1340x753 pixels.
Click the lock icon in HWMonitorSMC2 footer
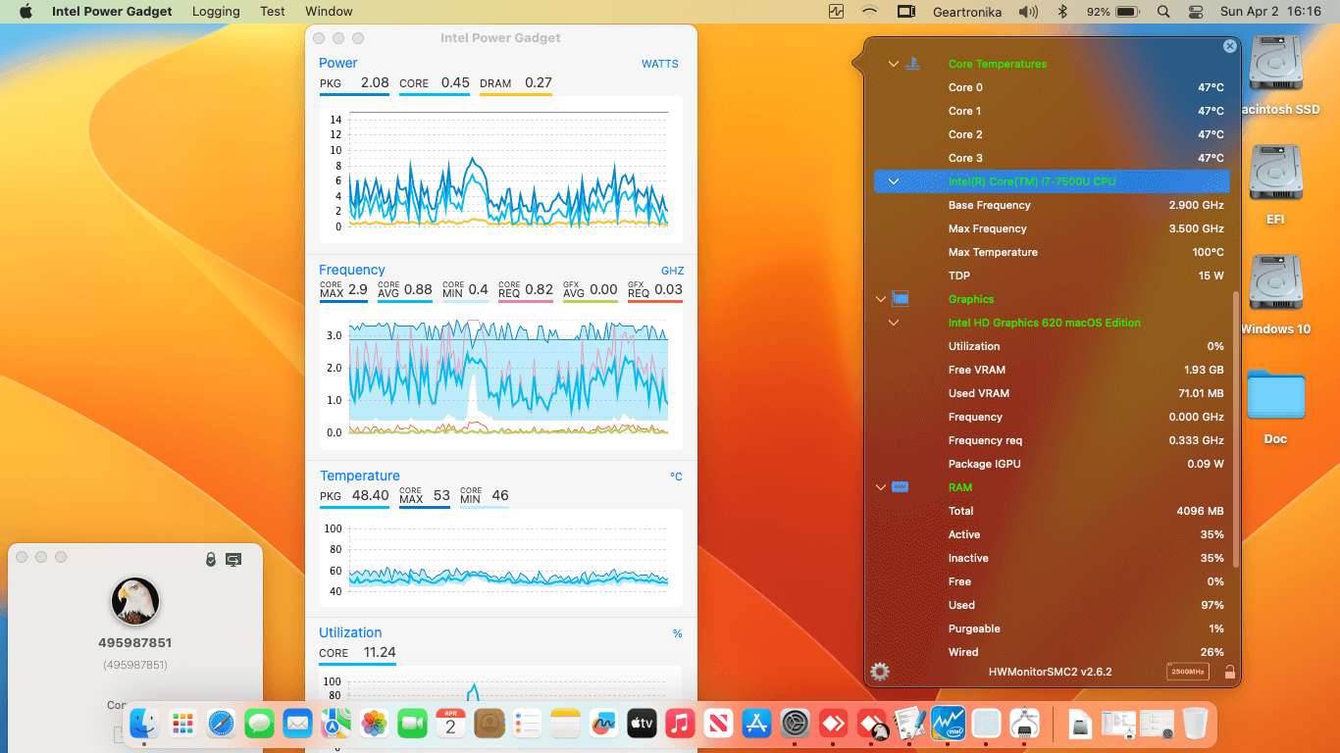pos(1229,672)
